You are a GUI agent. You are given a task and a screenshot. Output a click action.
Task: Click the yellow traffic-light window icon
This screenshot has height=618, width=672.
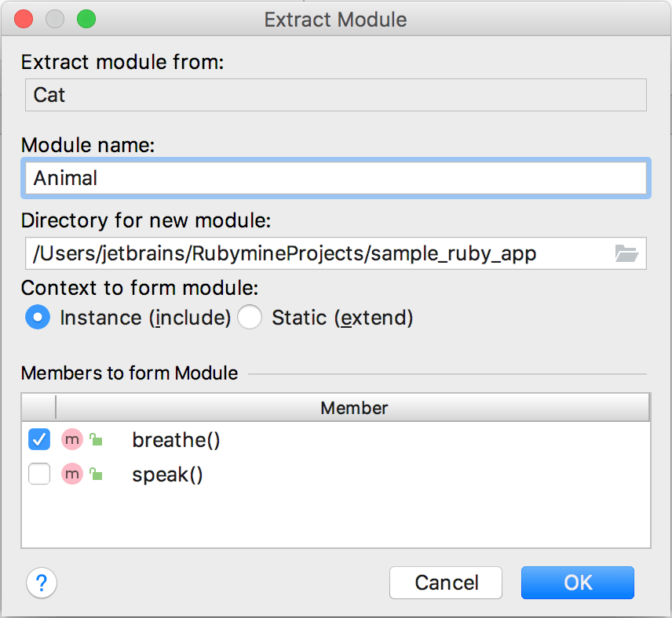click(54, 19)
